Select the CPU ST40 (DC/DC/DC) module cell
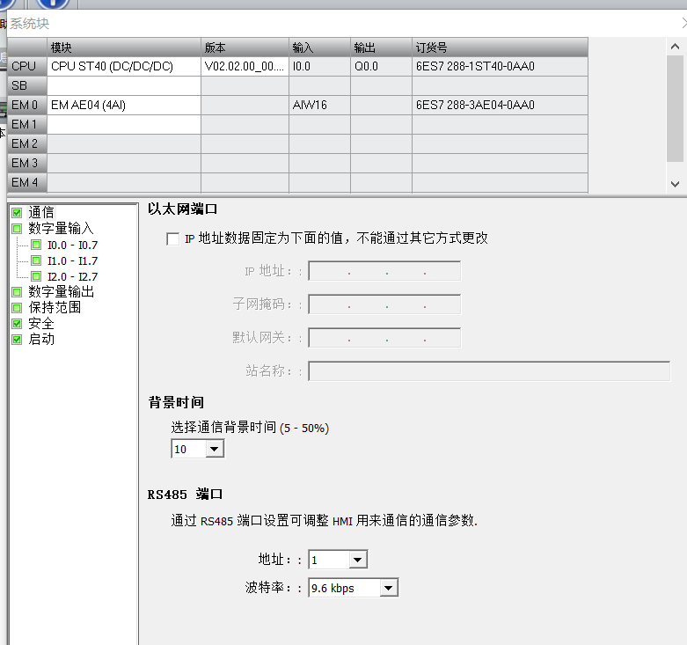The image size is (687, 645). [123, 66]
